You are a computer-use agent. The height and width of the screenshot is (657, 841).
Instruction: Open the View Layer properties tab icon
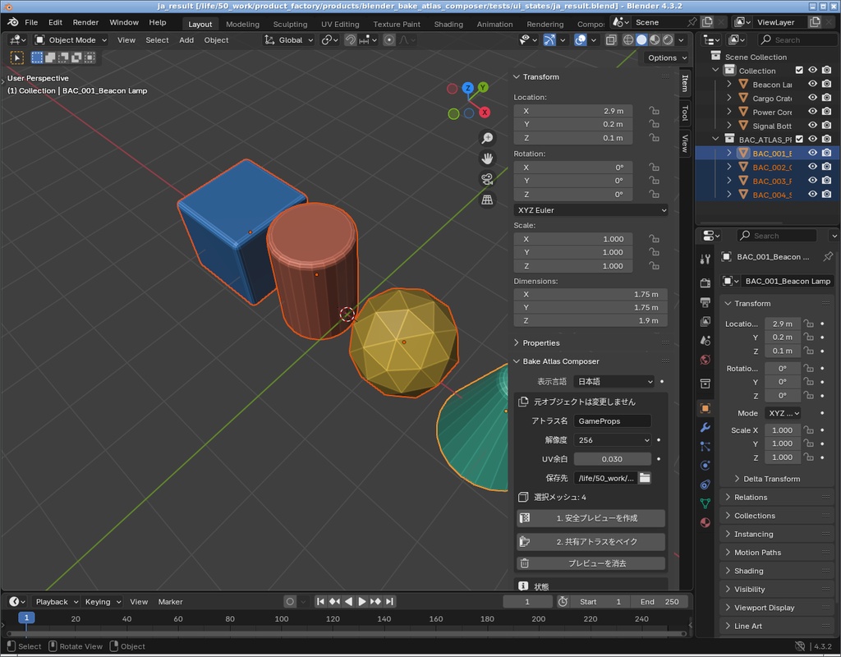coord(705,321)
